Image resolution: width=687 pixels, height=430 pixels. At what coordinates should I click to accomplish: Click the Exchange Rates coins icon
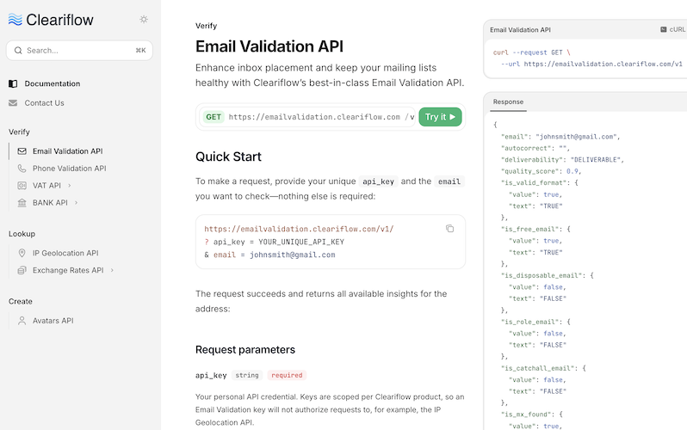click(22, 270)
